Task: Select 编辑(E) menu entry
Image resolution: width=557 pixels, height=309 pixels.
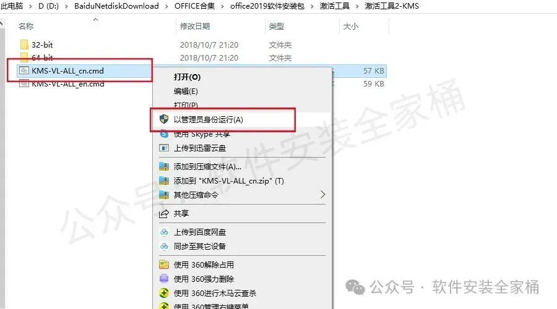Action: pos(186,91)
